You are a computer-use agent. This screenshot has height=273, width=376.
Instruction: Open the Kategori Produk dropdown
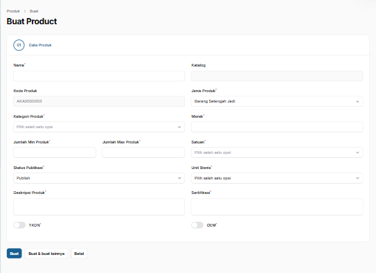click(x=99, y=127)
